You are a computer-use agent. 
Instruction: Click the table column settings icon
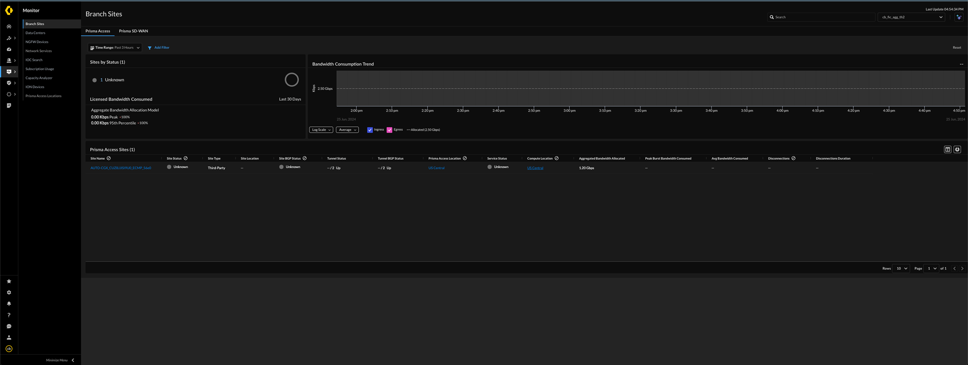(x=948, y=150)
